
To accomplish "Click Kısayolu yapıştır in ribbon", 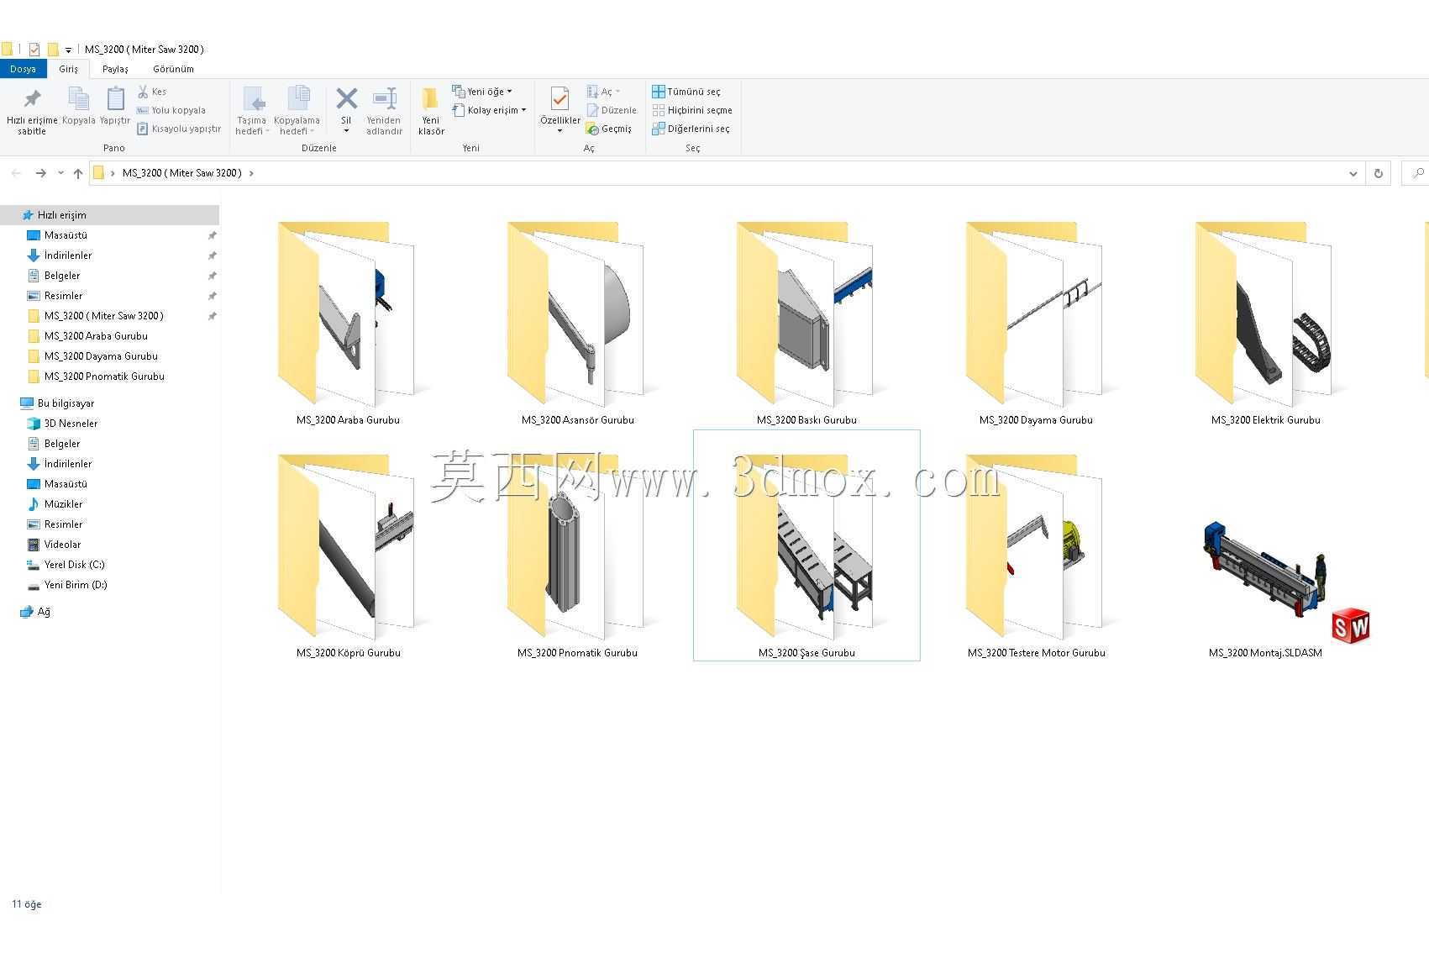I will [179, 129].
